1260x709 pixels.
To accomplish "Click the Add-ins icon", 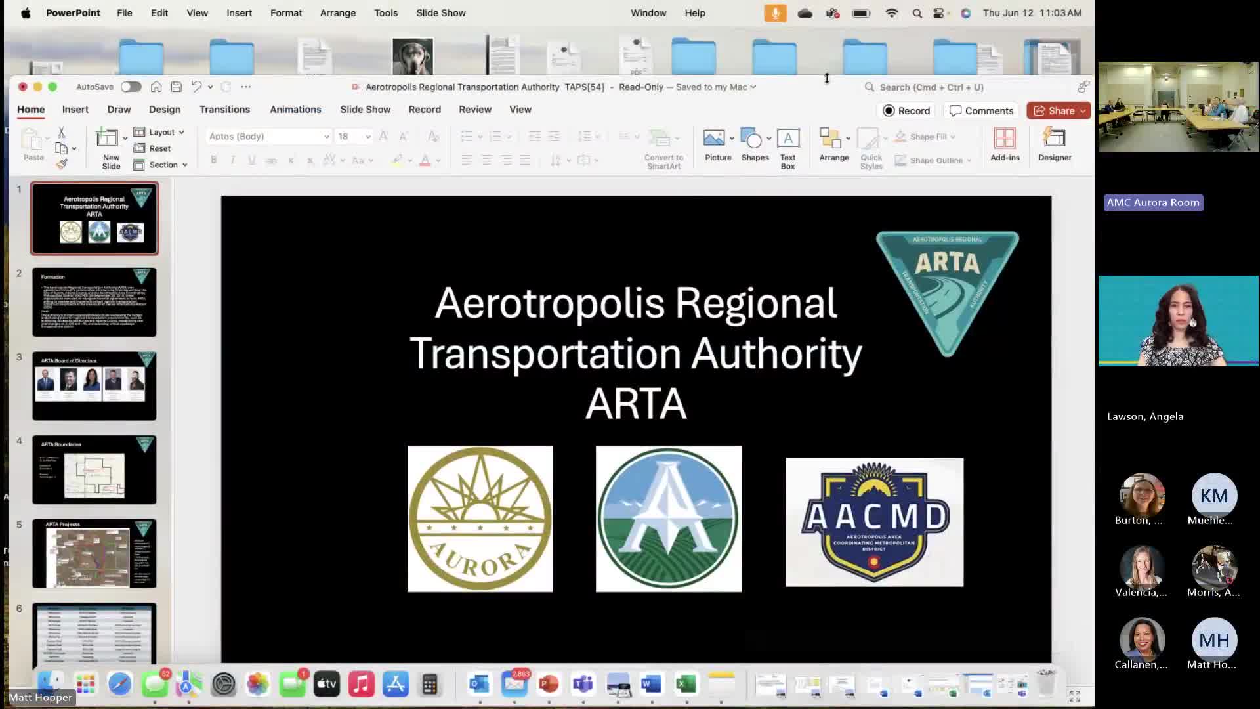I will pyautogui.click(x=1005, y=139).
